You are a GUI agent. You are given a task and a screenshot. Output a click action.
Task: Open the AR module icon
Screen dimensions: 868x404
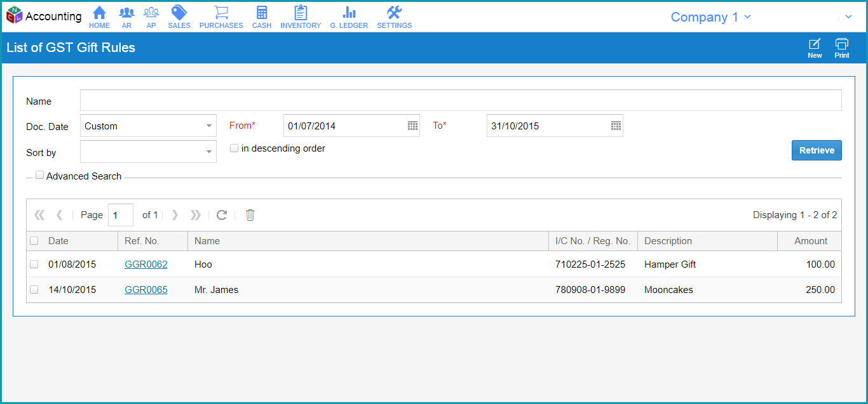point(126,16)
